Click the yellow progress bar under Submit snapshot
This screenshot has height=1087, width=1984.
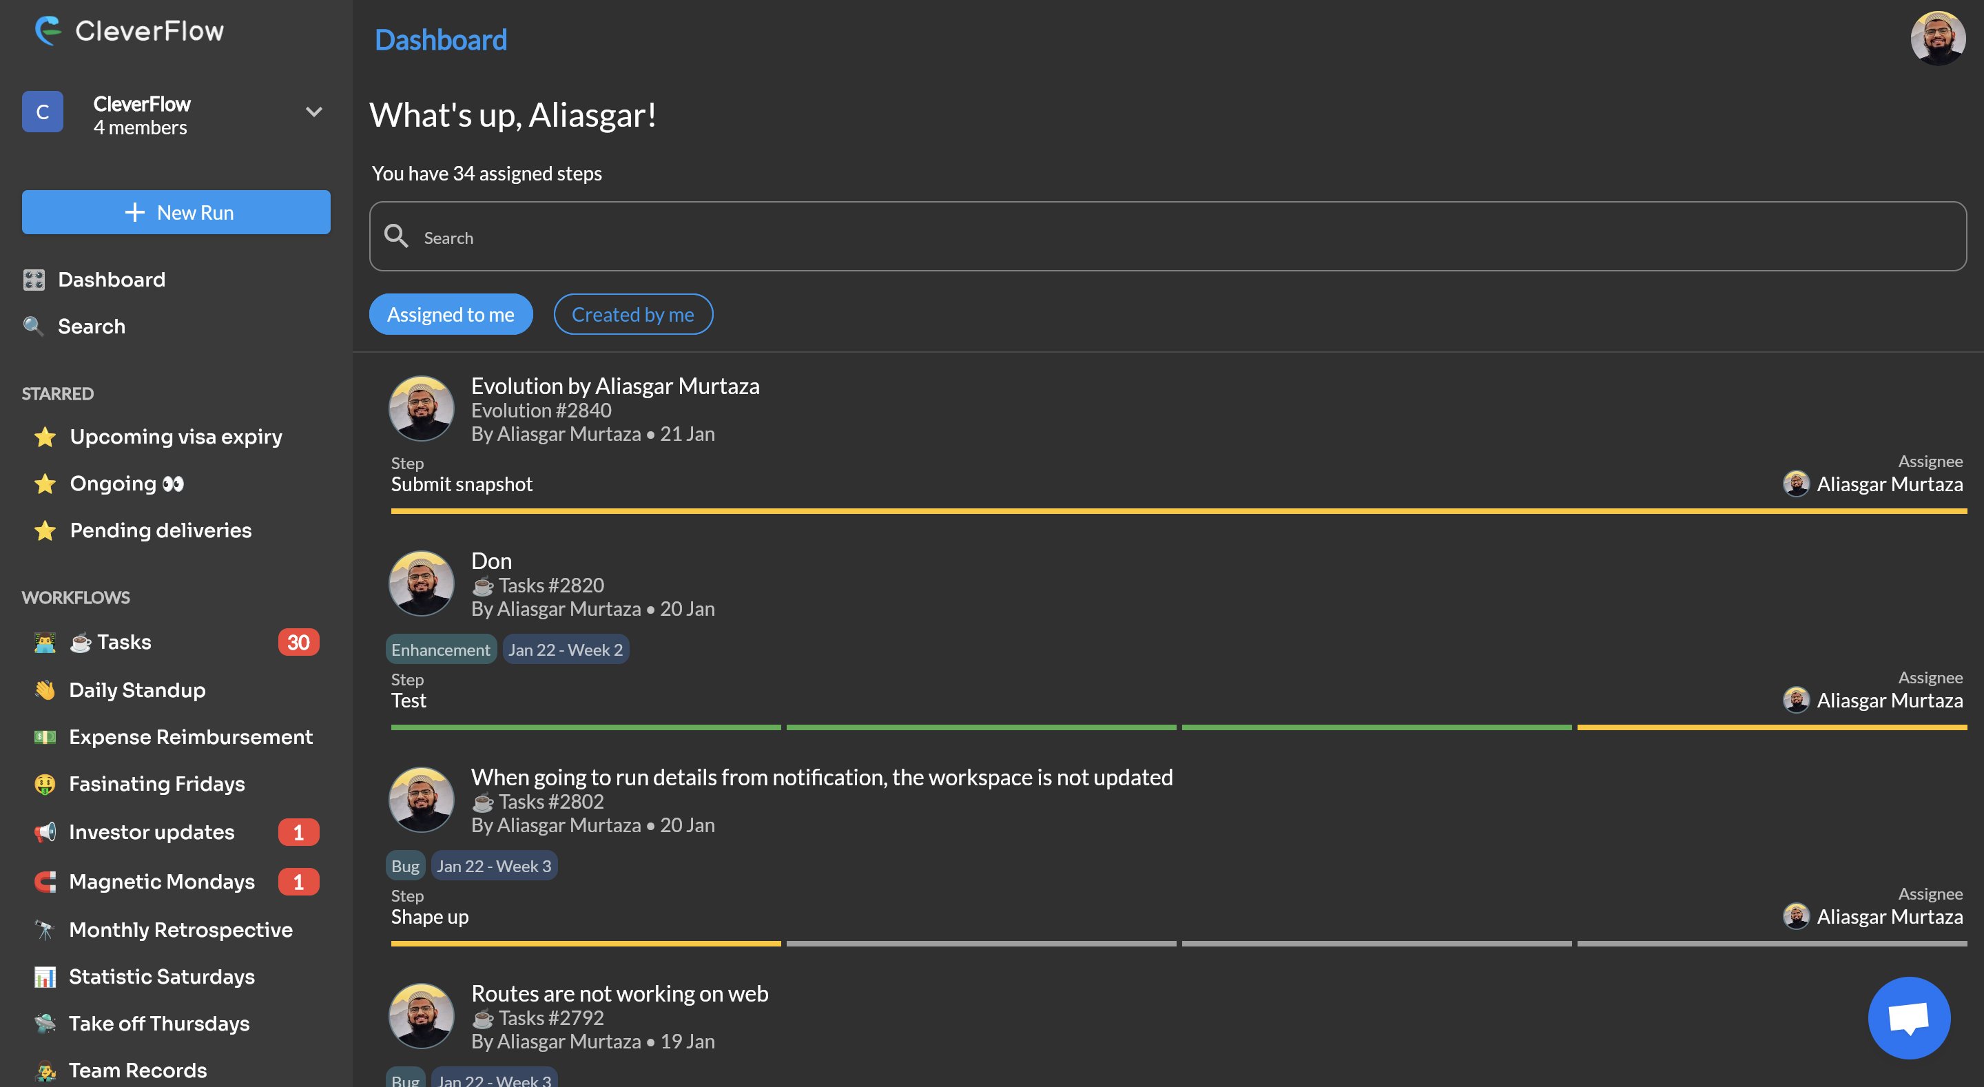[1177, 510]
